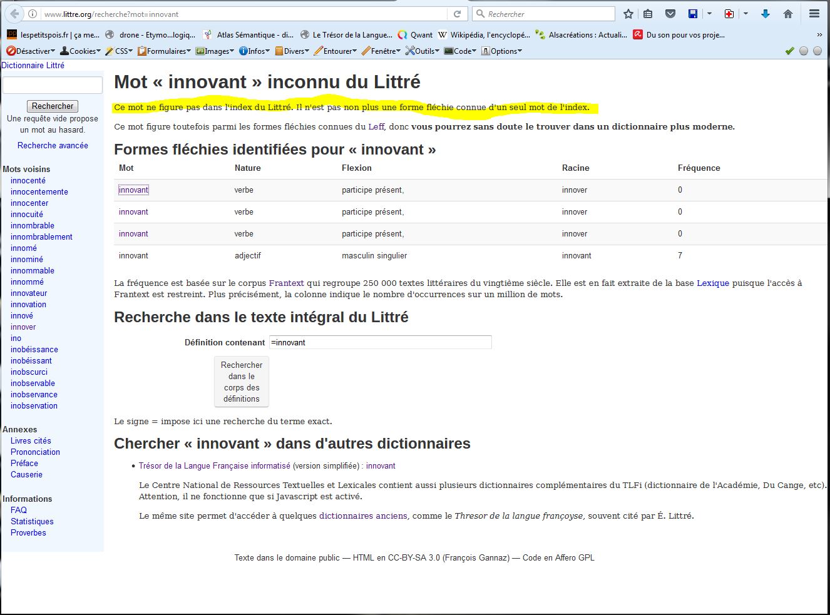
Task: Expand the Formulaires dropdown menu
Action: point(164,51)
